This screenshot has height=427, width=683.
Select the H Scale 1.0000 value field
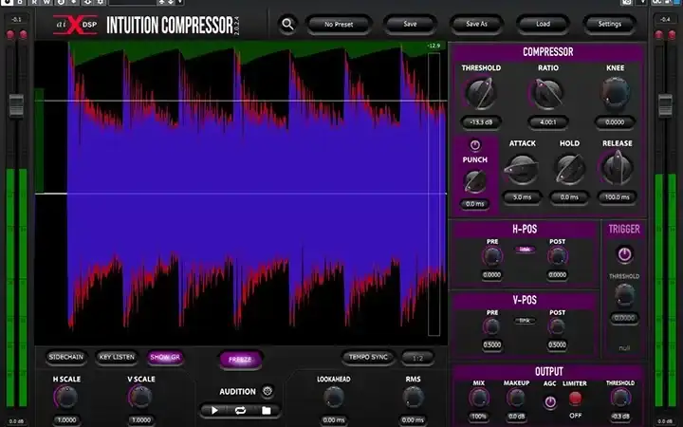coord(66,420)
